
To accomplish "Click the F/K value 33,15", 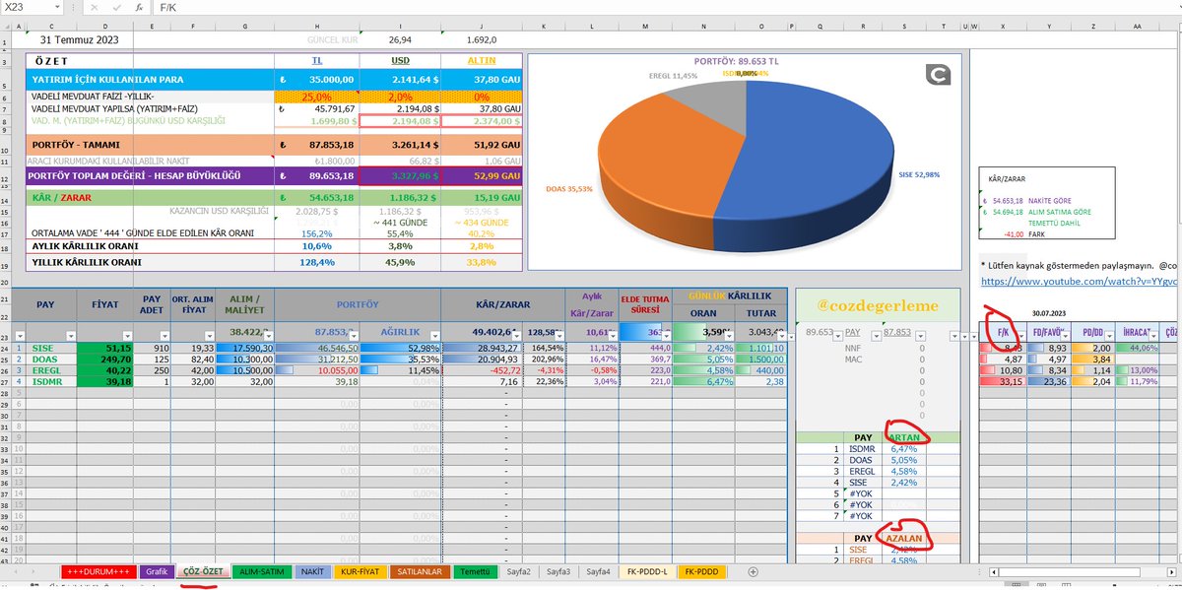I will pyautogui.click(x=1004, y=381).
